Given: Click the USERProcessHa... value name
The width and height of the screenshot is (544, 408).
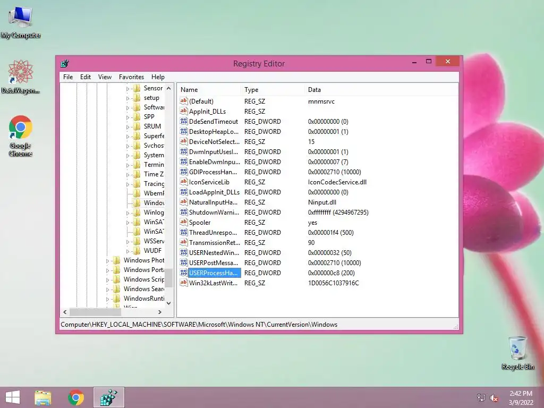Looking at the screenshot, I should pyautogui.click(x=214, y=273).
